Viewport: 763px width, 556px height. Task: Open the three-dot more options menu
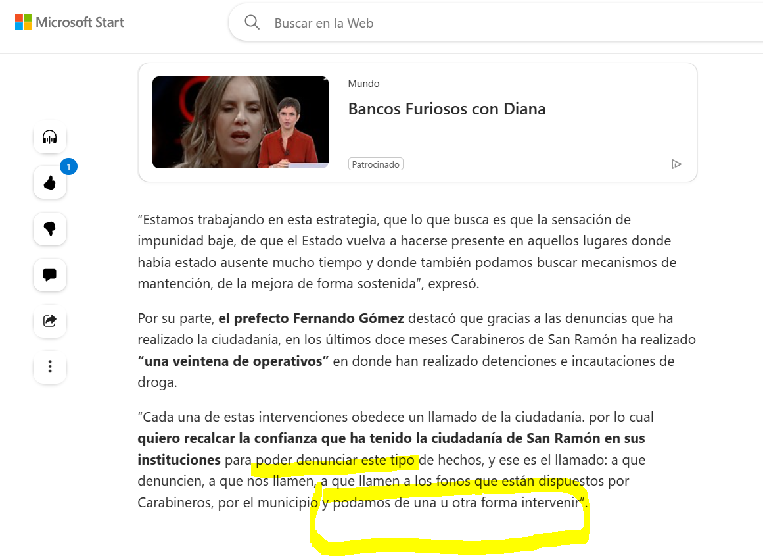[50, 366]
